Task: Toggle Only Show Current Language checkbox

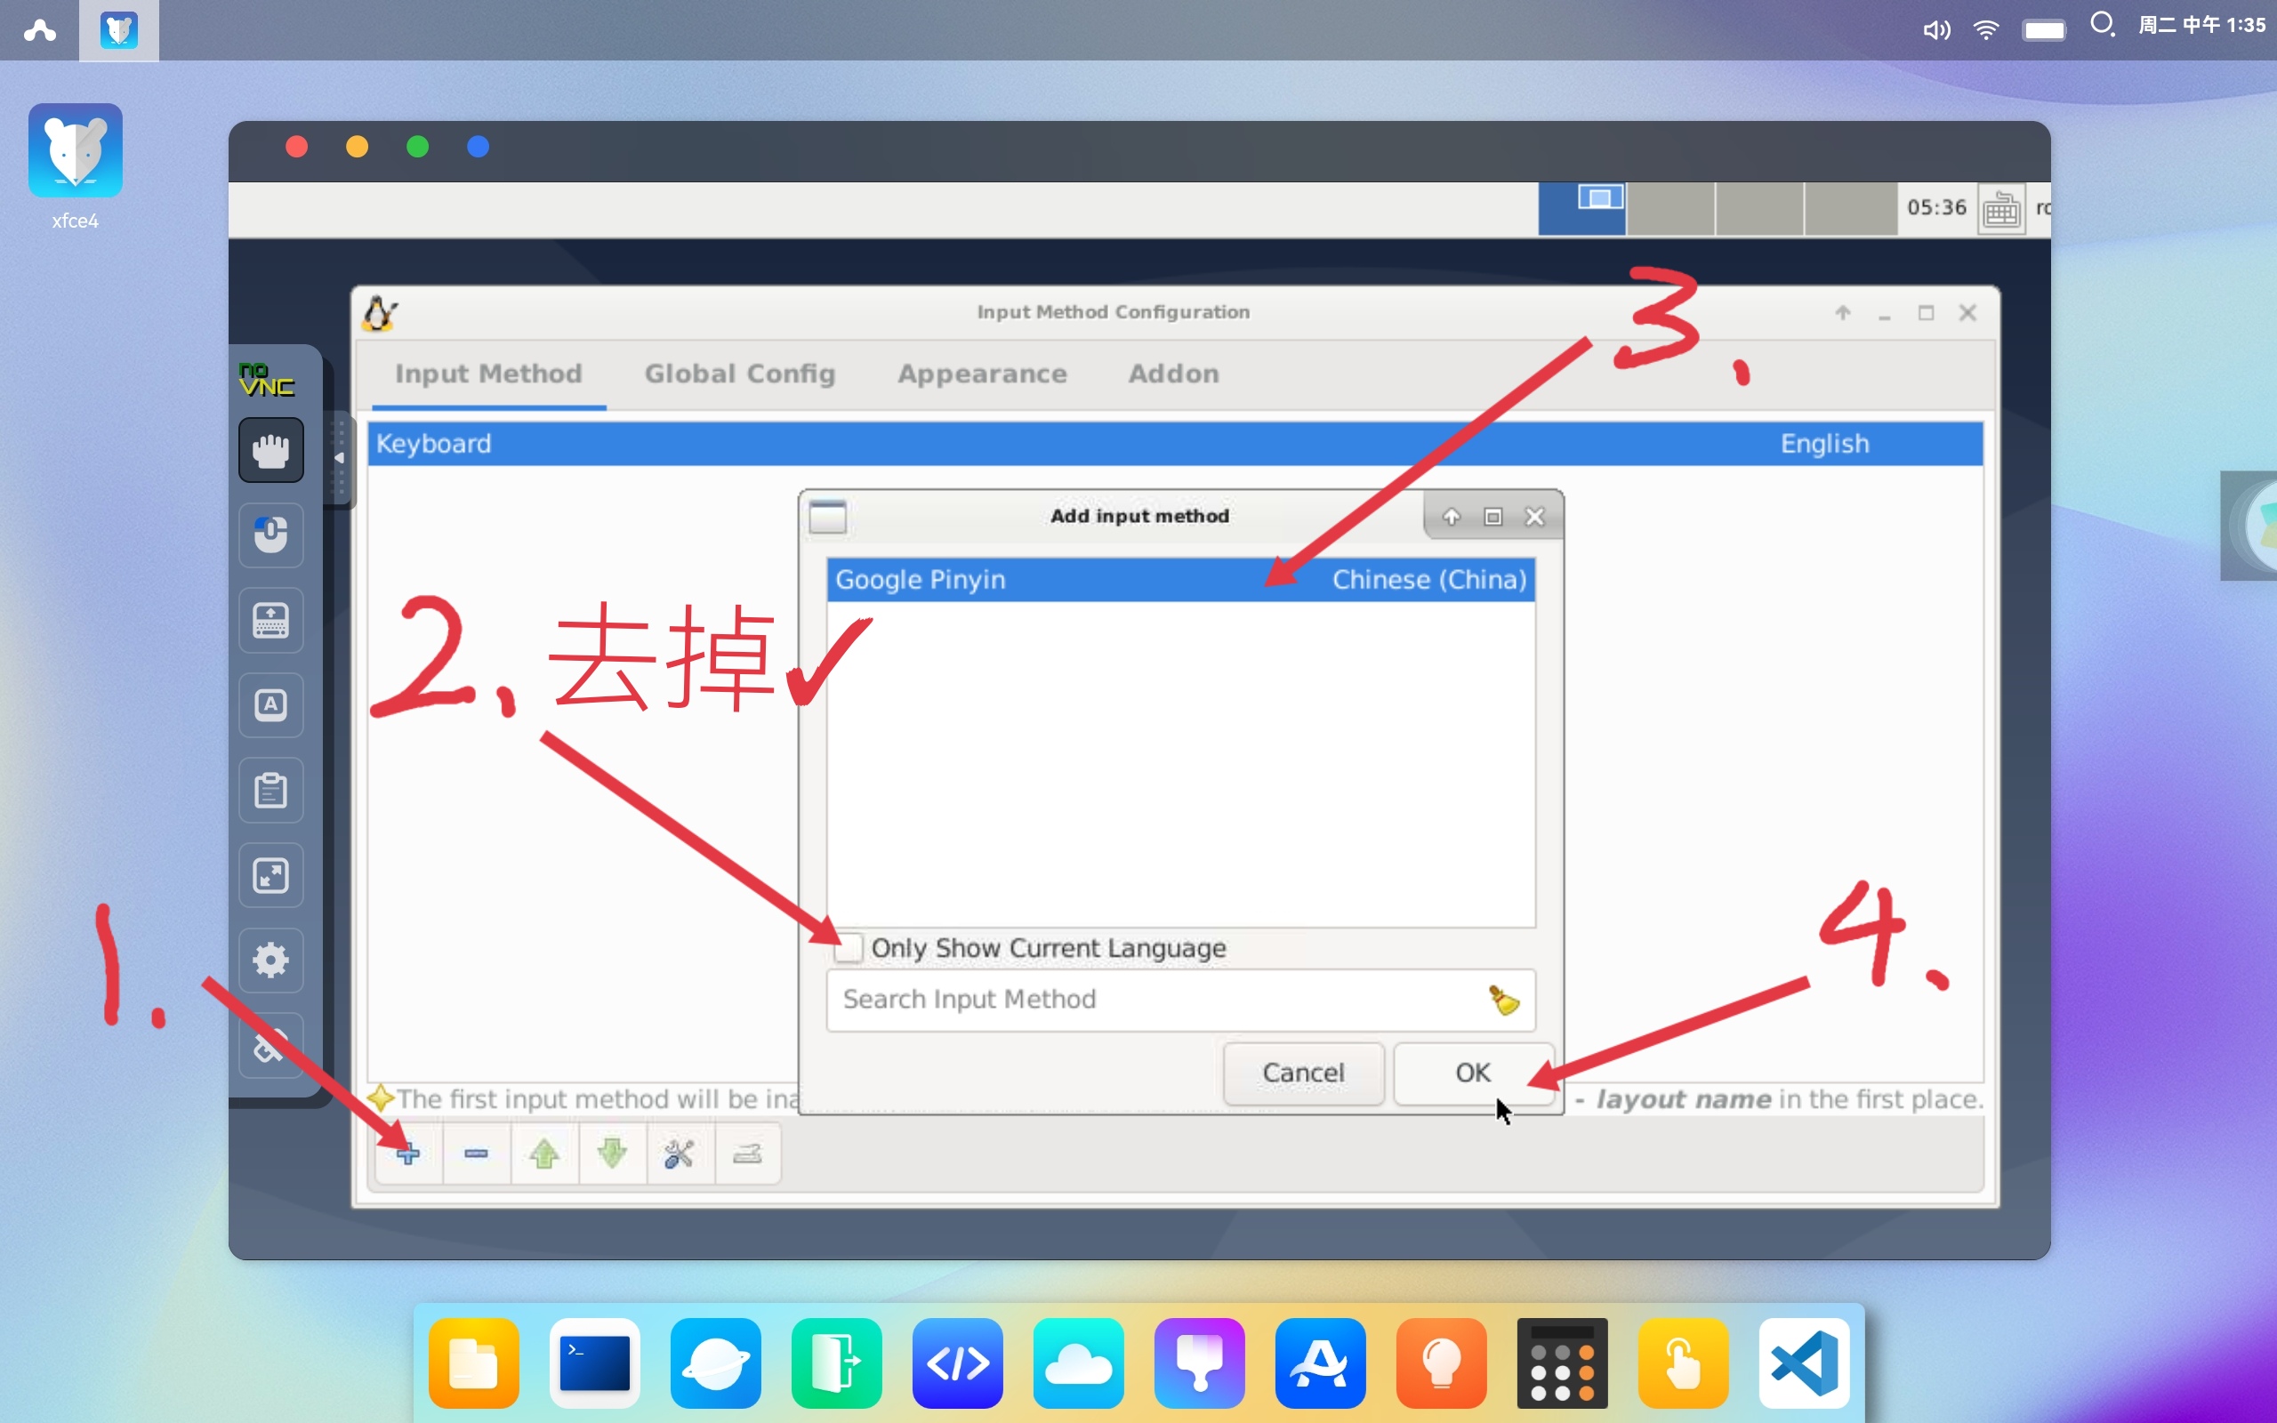Action: coord(848,948)
